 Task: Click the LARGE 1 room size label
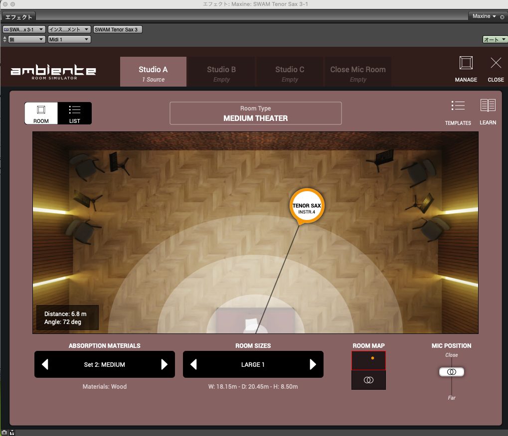point(253,364)
